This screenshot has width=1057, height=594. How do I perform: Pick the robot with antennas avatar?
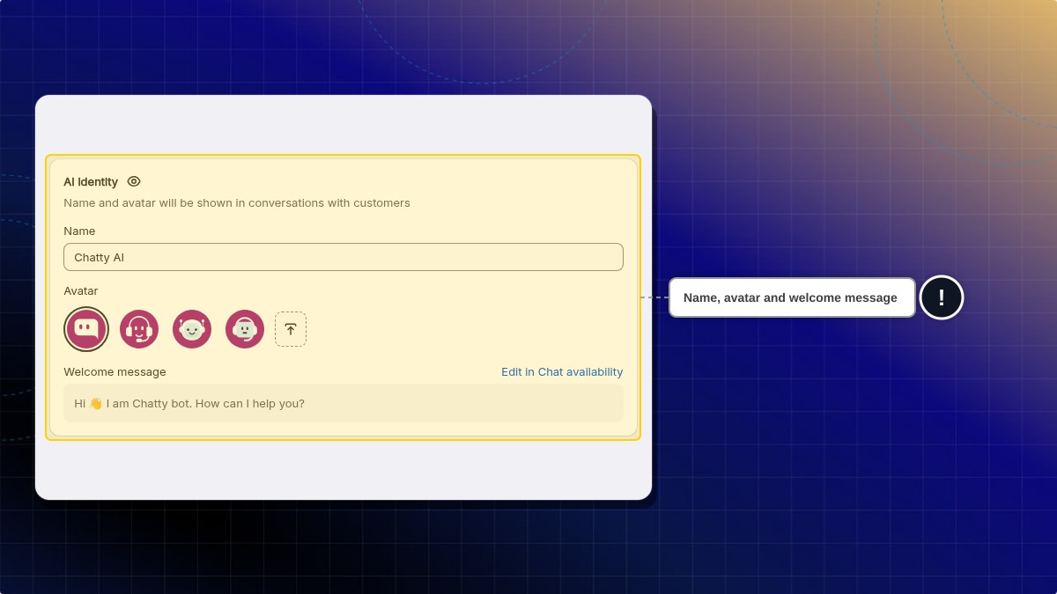[x=192, y=329]
